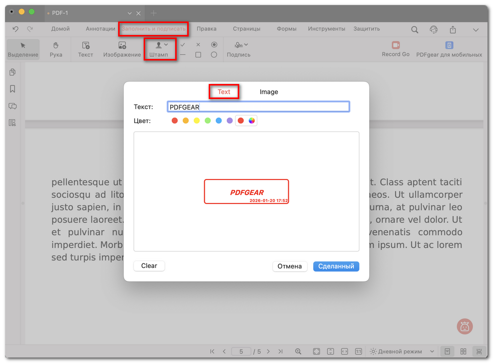Click the Clear button
The height and width of the screenshot is (363, 493).
149,265
